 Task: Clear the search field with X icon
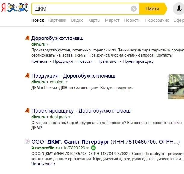pyautogui.click(x=134, y=9)
